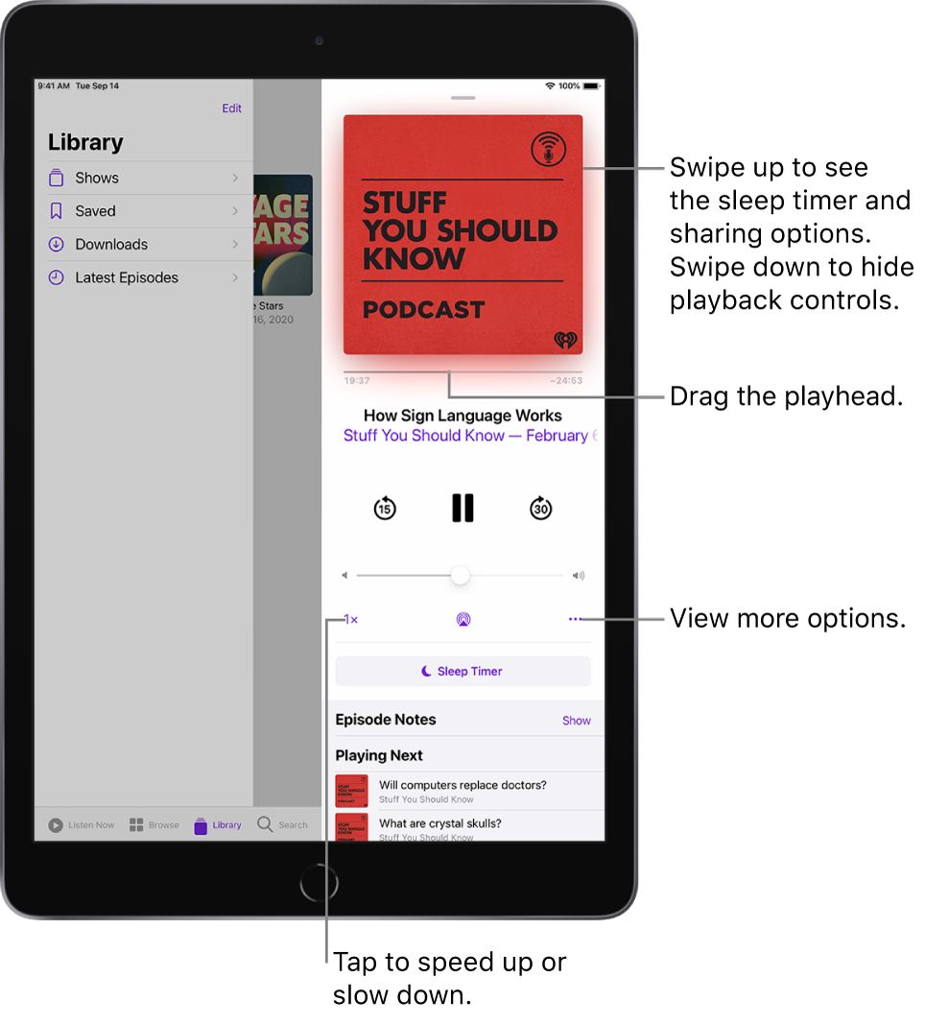Click the 'How Sign Language Works' episode title
The width and height of the screenshot is (925, 1025).
click(462, 416)
